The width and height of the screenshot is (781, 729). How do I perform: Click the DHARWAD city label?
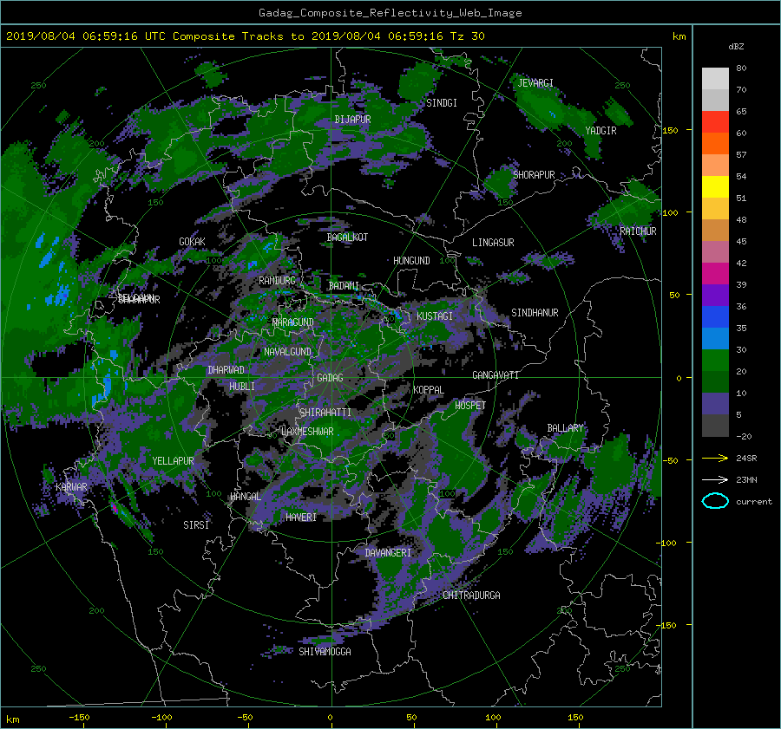(x=226, y=370)
